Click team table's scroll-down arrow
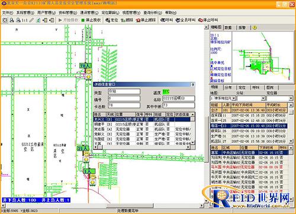 (291, 141)
